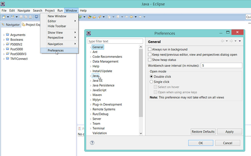Click the Forward arrow in Preferences General header
Screen dimensions: 251x156
(231, 41)
